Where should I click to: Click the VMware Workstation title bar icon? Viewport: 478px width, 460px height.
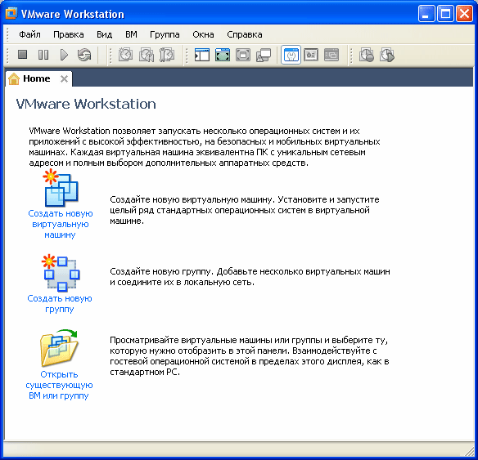coord(11,14)
